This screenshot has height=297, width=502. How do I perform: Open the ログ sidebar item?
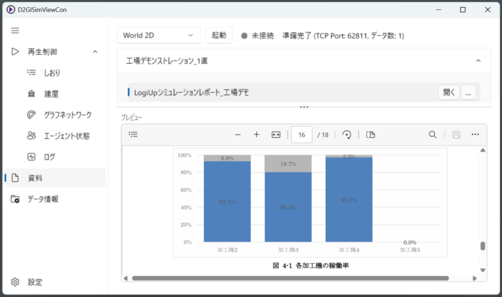54,157
